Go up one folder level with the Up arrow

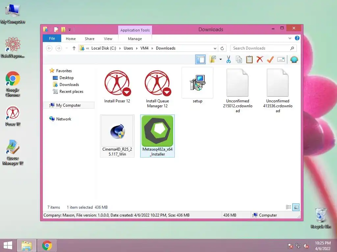(x=74, y=48)
